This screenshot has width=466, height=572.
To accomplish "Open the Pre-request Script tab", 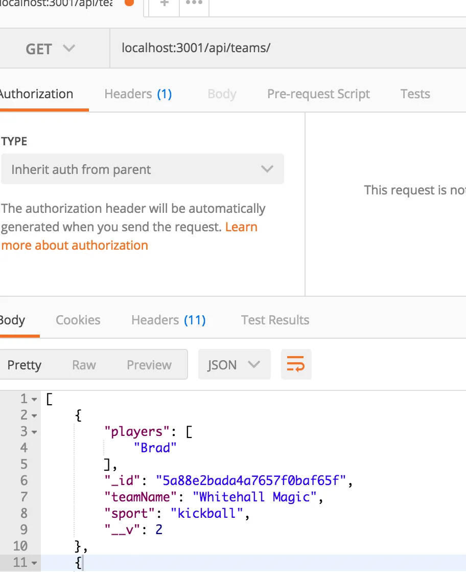I will pos(318,94).
